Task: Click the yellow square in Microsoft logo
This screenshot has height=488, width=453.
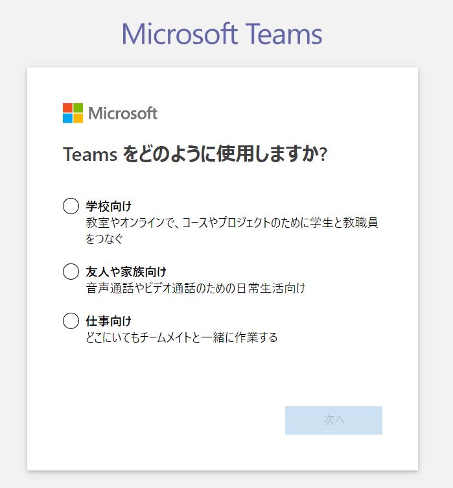Action: pyautogui.click(x=78, y=118)
